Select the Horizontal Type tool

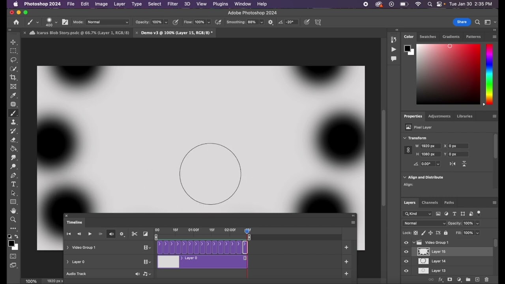click(13, 184)
